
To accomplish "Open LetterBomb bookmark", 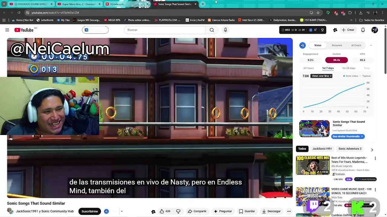I will point(45,20).
